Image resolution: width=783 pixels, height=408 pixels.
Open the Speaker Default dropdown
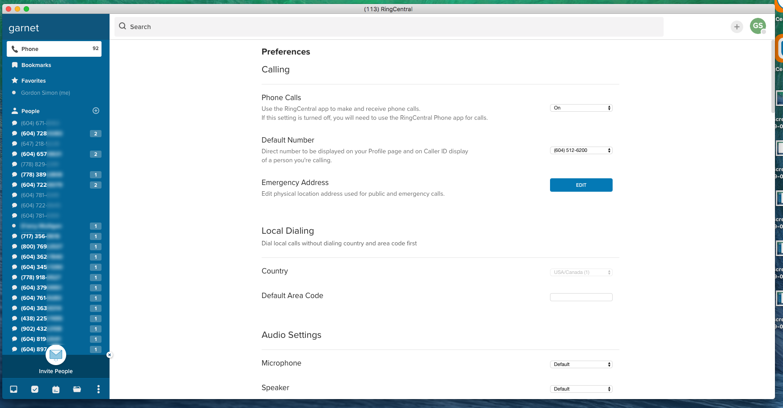[x=581, y=389]
